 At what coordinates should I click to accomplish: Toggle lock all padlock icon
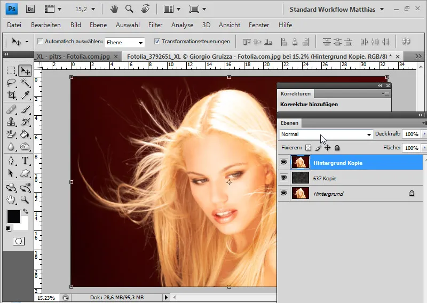(x=337, y=148)
